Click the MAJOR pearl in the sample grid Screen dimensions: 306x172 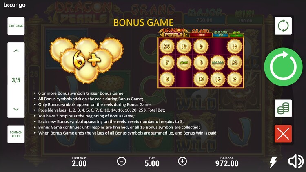pyautogui.click(x=217, y=63)
